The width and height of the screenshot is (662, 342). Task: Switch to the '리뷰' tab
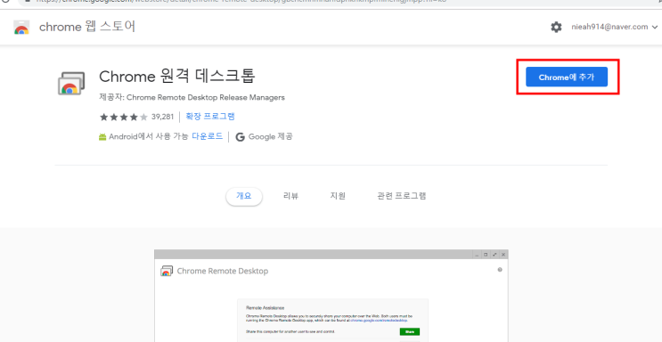point(290,196)
